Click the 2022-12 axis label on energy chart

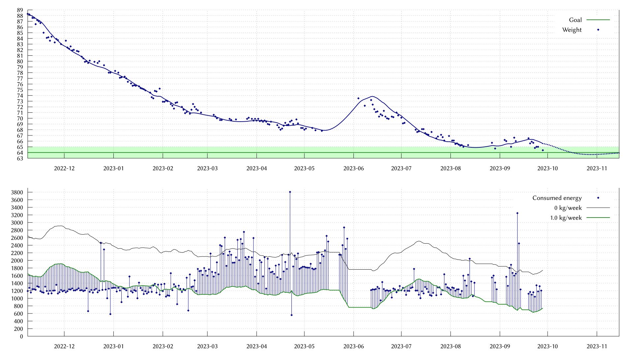[x=64, y=346]
